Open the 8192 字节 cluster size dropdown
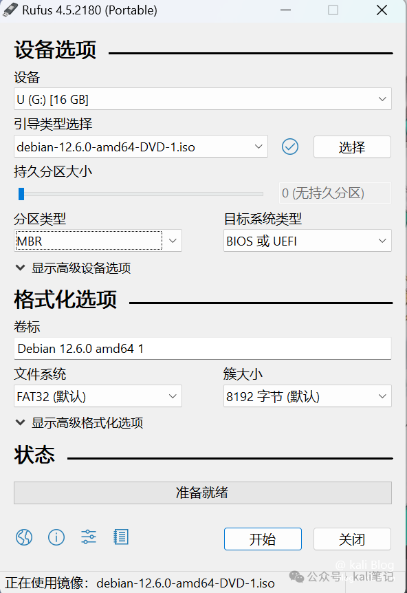This screenshot has height=593, width=407. click(x=307, y=396)
